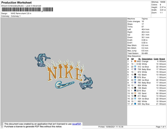The height and width of the screenshot is (129, 167).
Task: Click the 'N#' column header
Action: pos(132,59)
